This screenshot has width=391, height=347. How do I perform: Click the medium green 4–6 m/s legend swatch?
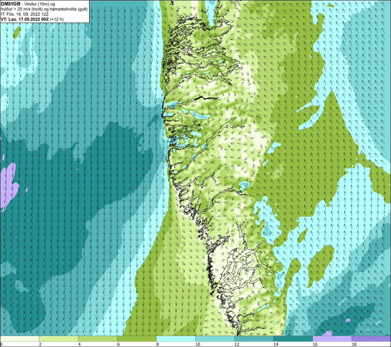pyautogui.click(x=98, y=339)
